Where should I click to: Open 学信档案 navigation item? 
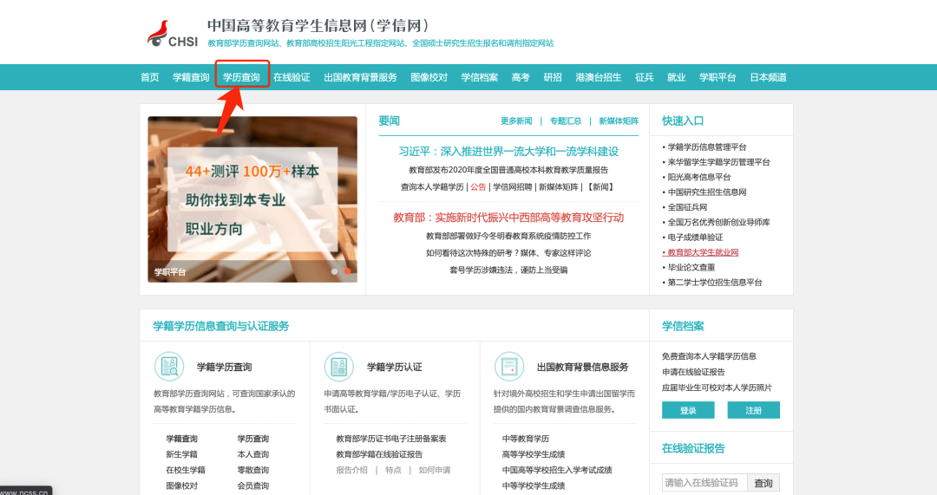479,77
